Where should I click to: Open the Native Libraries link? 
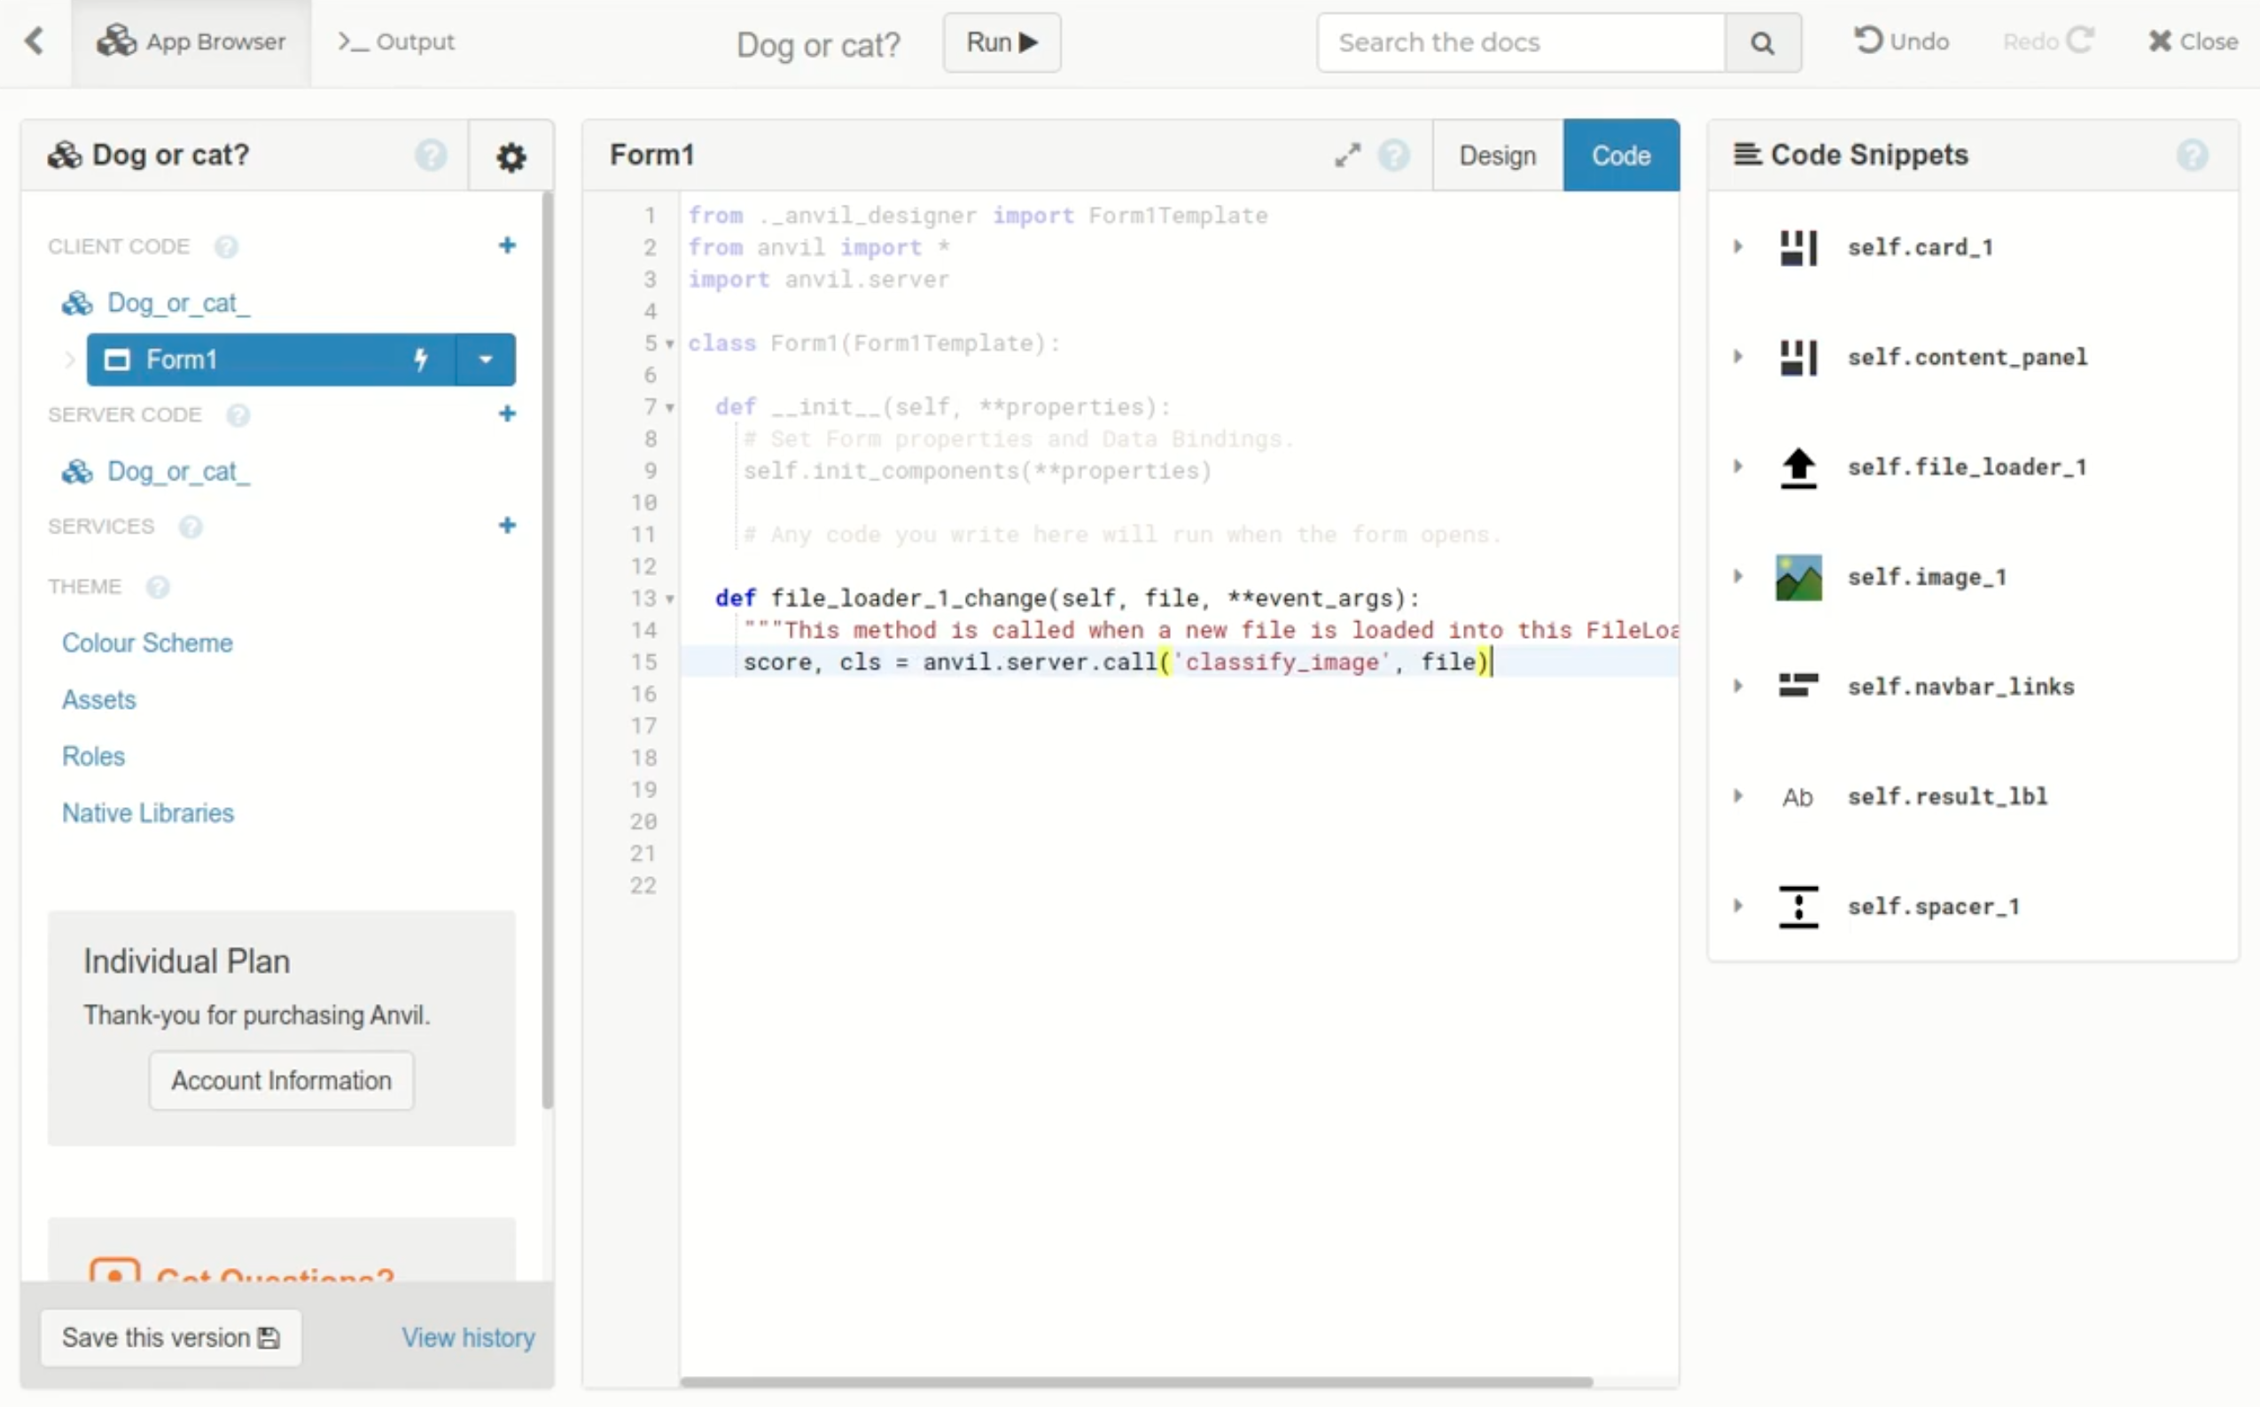[x=147, y=812]
